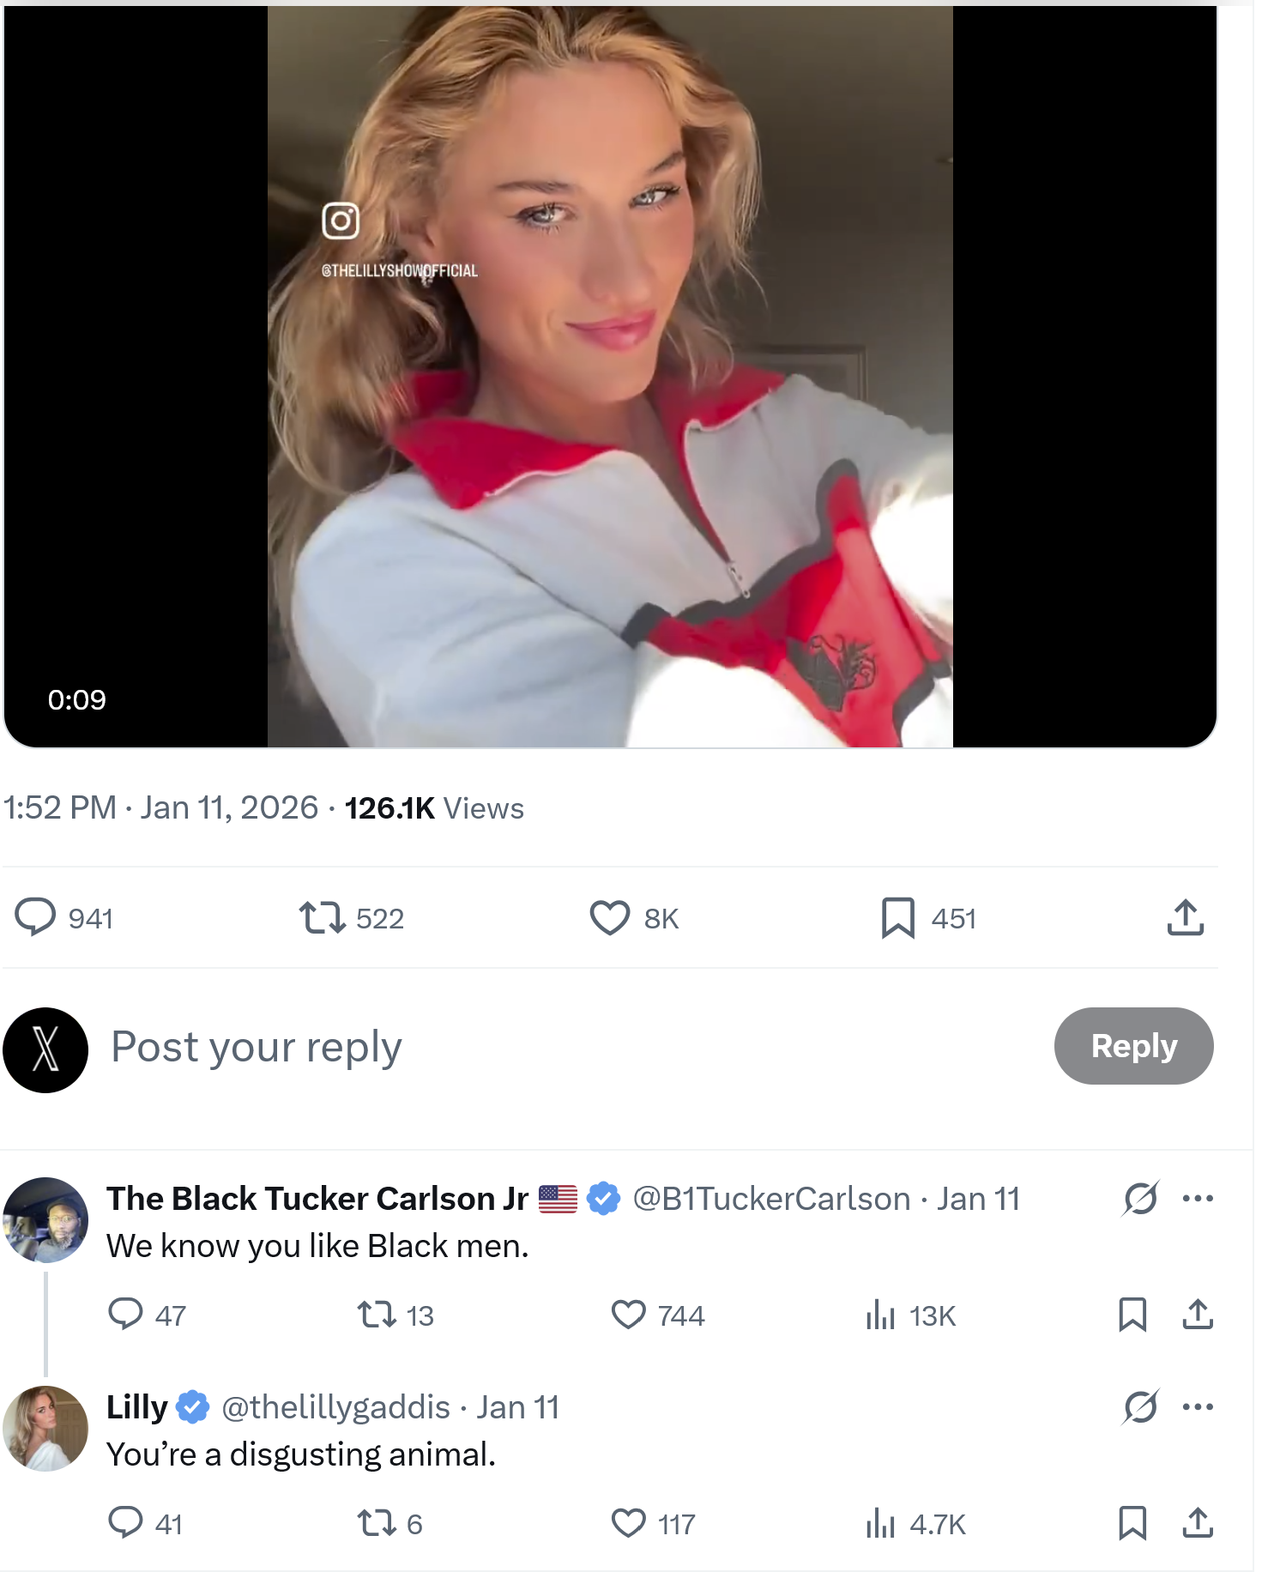Repost Lilly's reply with 6 reposts
This screenshot has height=1572, width=1274.
[x=376, y=1523]
